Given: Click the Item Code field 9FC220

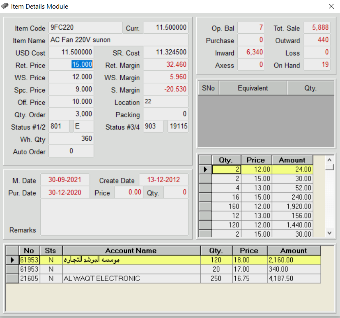Looking at the screenshot, I should tap(85, 28).
